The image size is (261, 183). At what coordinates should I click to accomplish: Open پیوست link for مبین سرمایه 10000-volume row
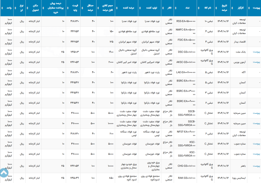click(x=256, y=123)
